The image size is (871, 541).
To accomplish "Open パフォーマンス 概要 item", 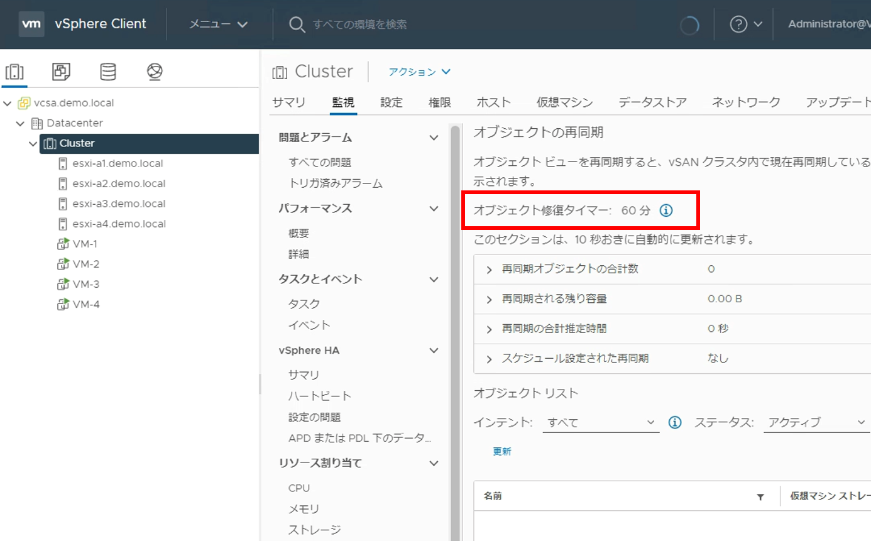I will pos(299,233).
